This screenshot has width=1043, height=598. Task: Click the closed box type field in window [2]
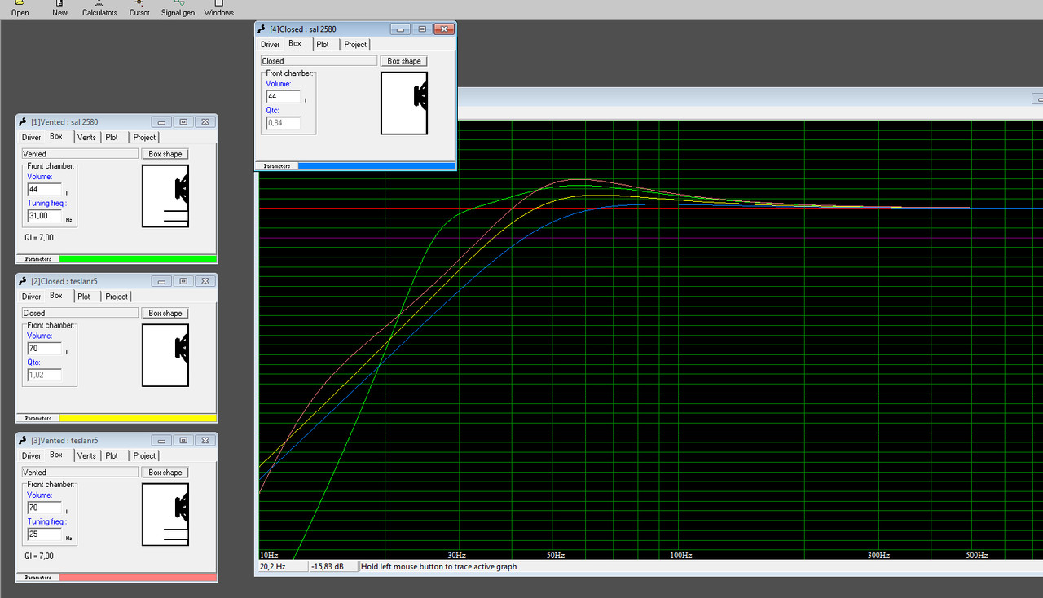coord(80,313)
